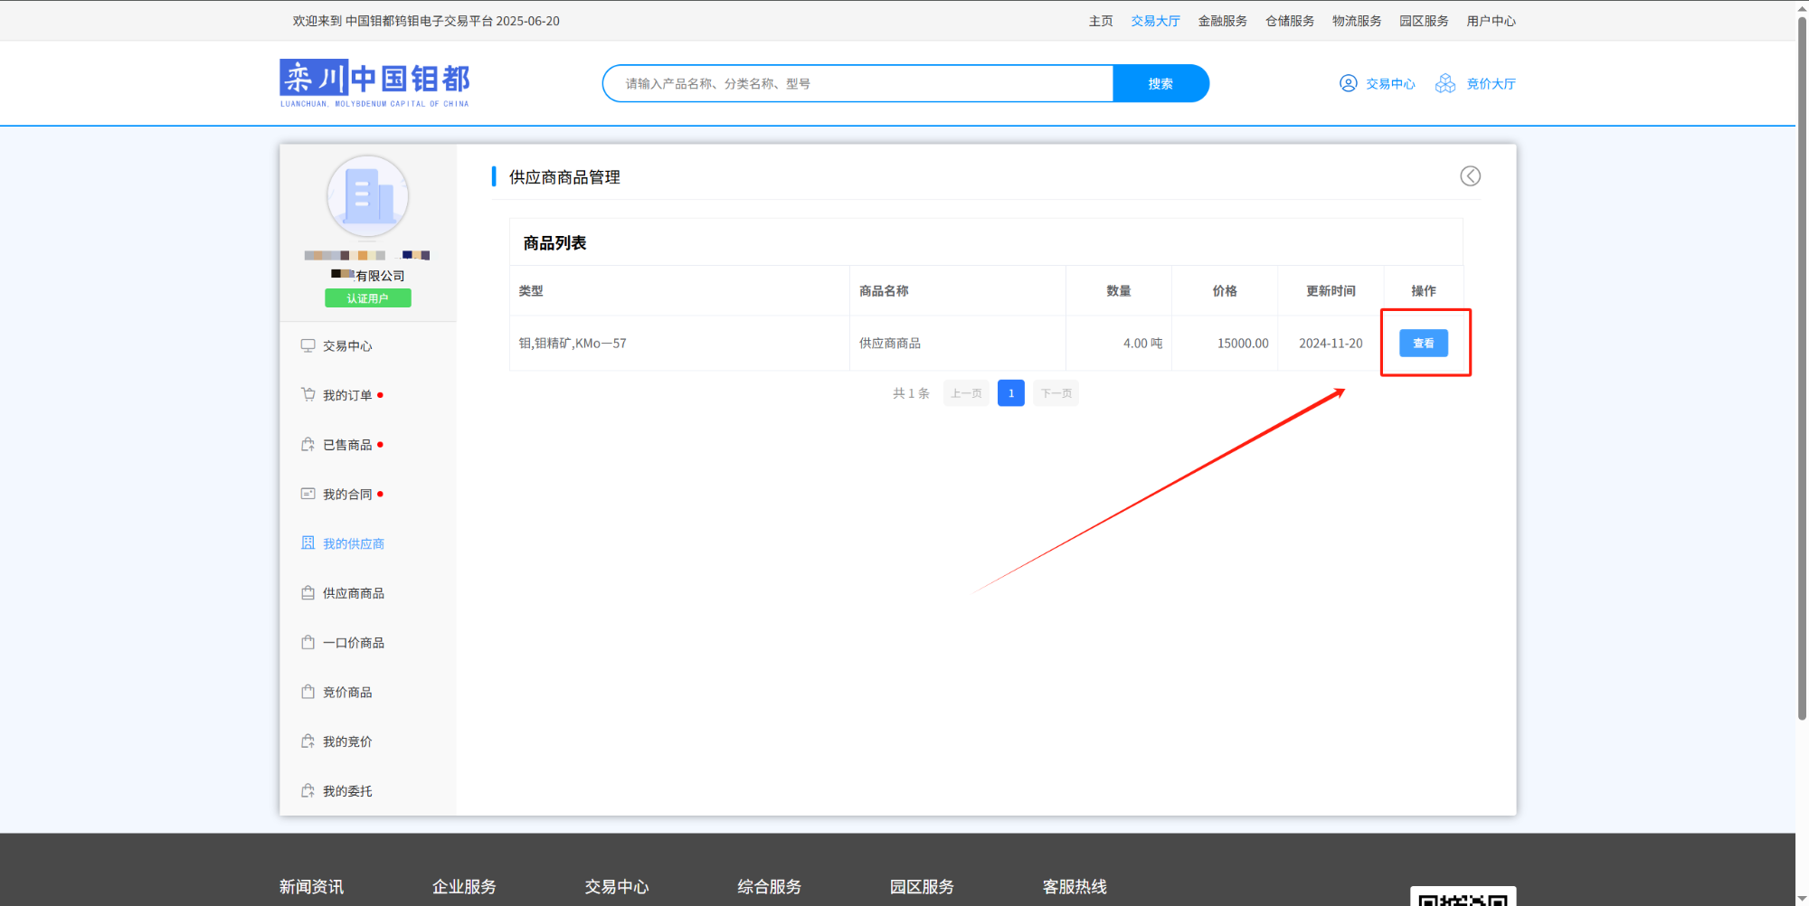The image size is (1809, 906).
Task: Click the contract icon beside 我的合同
Action: [x=308, y=494]
